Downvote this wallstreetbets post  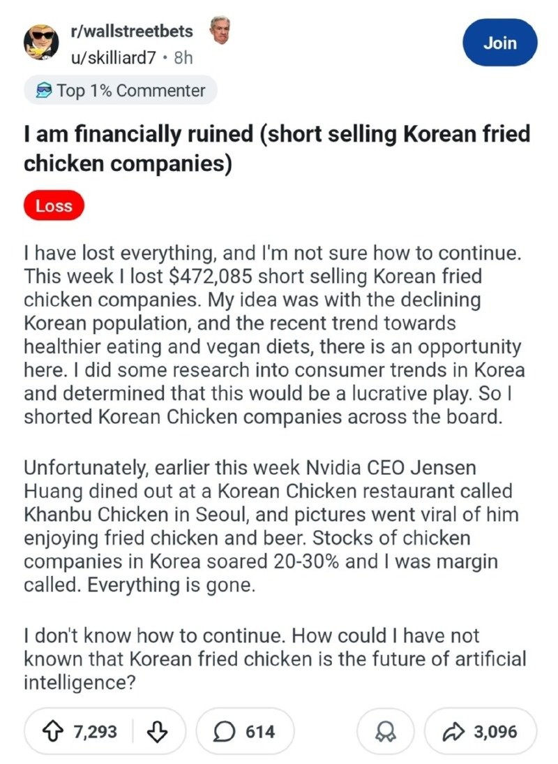[160, 731]
